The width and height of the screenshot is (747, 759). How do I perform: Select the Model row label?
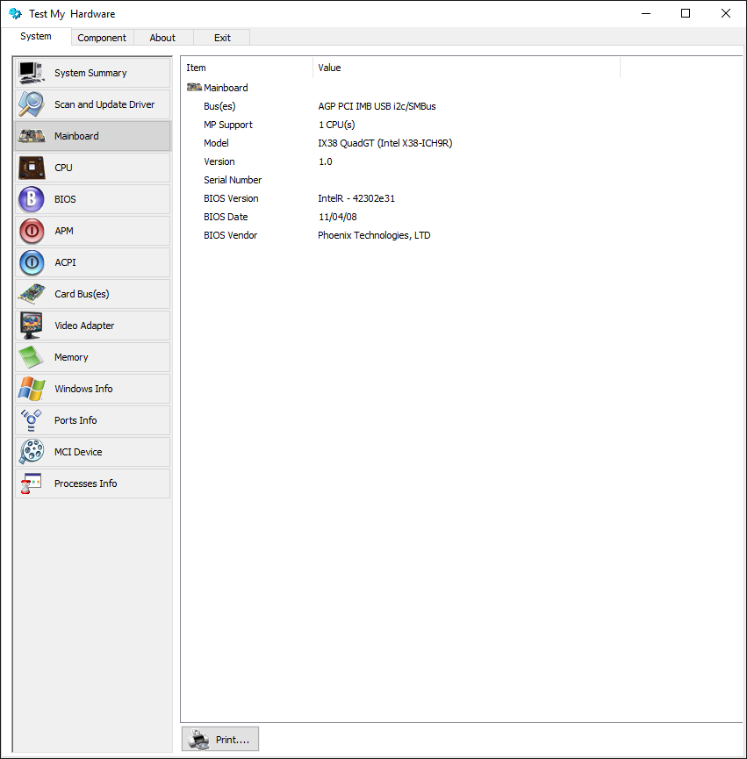(x=216, y=143)
